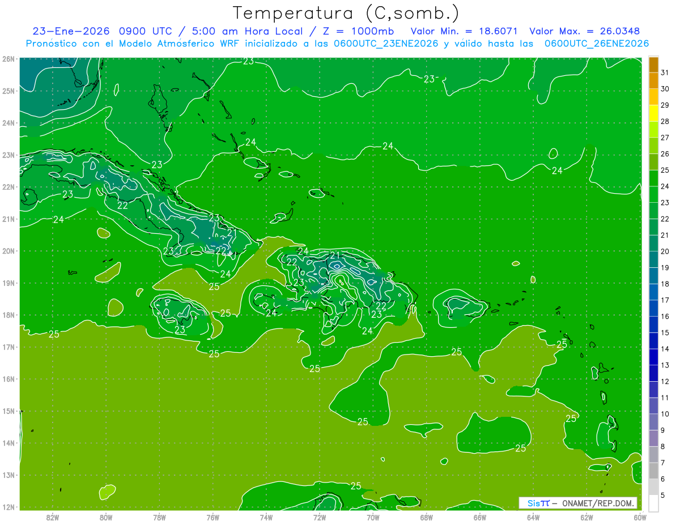Click legend scale value 26
The width and height of the screenshot is (680, 525).
point(665,154)
